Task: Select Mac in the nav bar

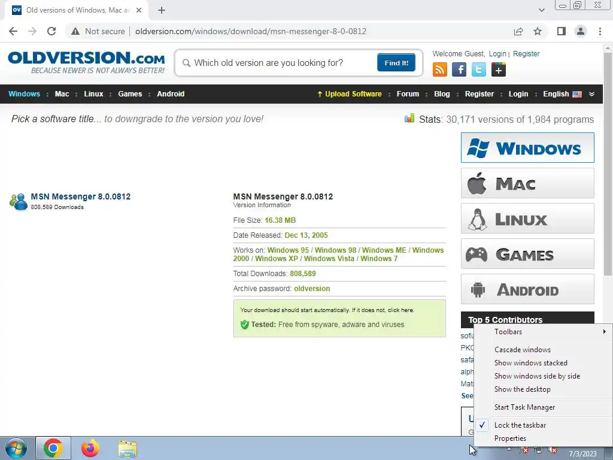Action: [62, 94]
